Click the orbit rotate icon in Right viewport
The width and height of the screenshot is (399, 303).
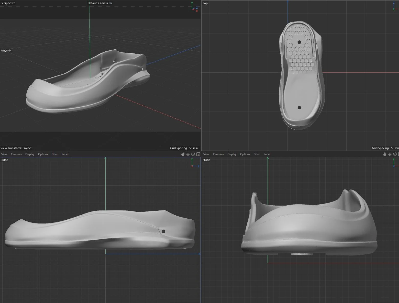pos(193,154)
